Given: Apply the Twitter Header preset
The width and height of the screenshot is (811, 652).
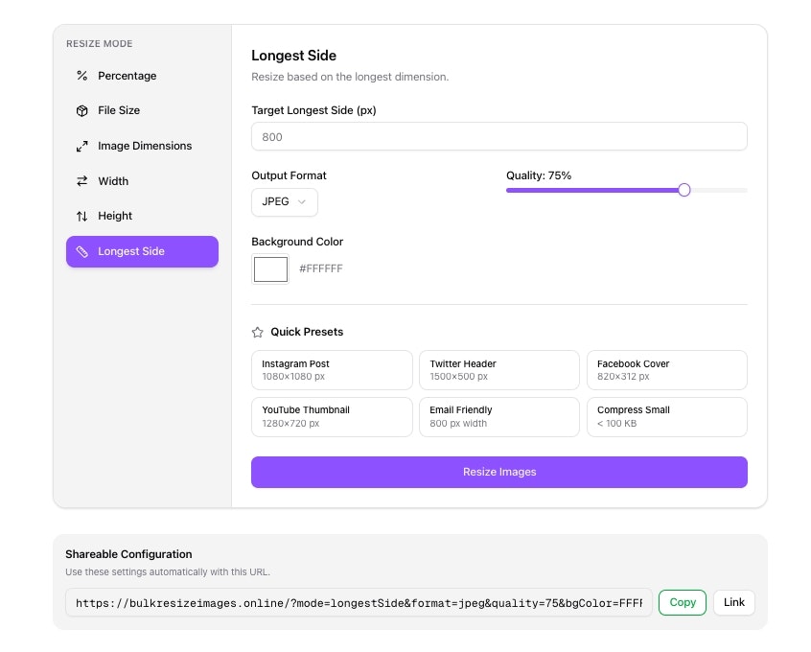Looking at the screenshot, I should click(x=499, y=370).
